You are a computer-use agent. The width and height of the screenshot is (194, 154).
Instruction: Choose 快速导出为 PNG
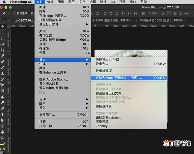click(x=129, y=60)
